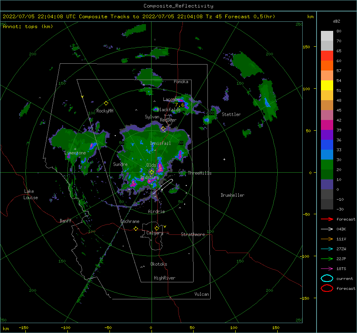Click the Ponoka city label
Viewport: 357px width, 333px height.
coord(181,82)
